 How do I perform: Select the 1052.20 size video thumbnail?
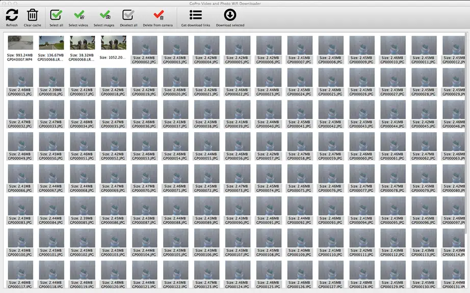[x=113, y=43]
